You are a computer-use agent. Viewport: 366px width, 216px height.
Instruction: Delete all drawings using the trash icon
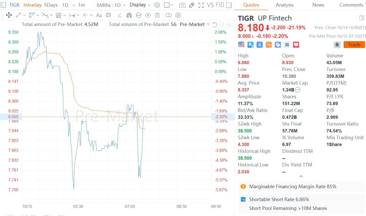(157, 15)
